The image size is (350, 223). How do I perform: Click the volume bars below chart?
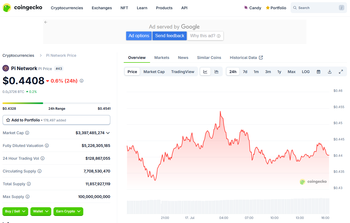(228, 206)
